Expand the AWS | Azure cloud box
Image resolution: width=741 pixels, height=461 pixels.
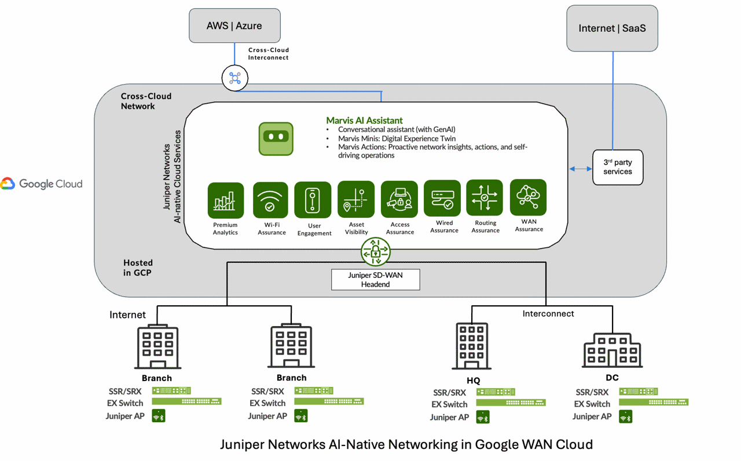tap(234, 25)
